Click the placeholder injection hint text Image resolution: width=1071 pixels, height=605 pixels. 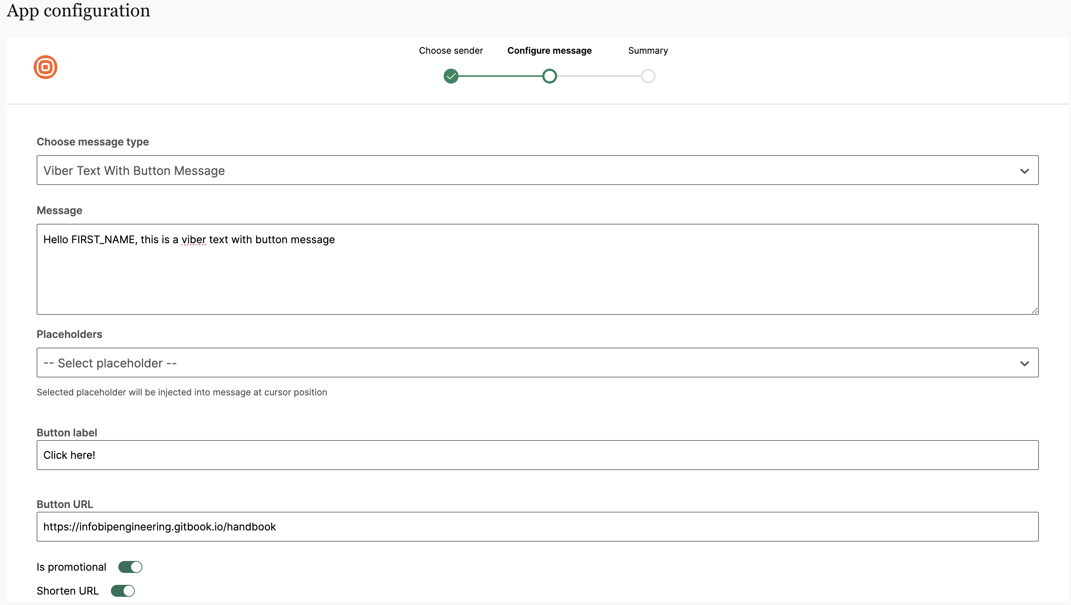click(x=182, y=392)
